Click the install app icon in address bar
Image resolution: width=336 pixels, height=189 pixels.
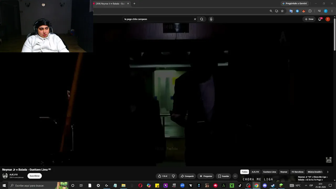pyautogui.click(x=276, y=11)
